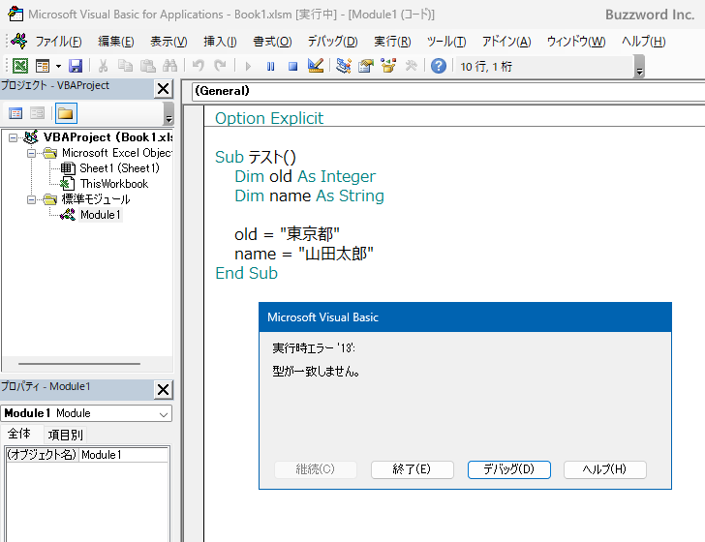Collapse the VBAProject root node
The width and height of the screenshot is (705, 542).
pos(13,137)
